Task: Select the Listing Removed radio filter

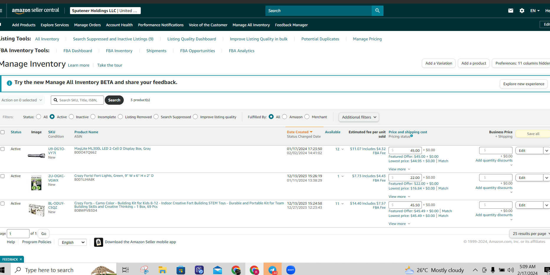Action: tap(120, 117)
